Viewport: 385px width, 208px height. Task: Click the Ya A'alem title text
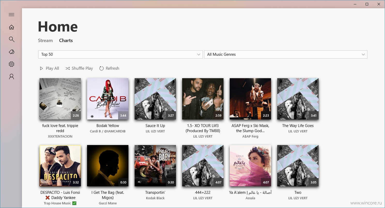coord(250,193)
